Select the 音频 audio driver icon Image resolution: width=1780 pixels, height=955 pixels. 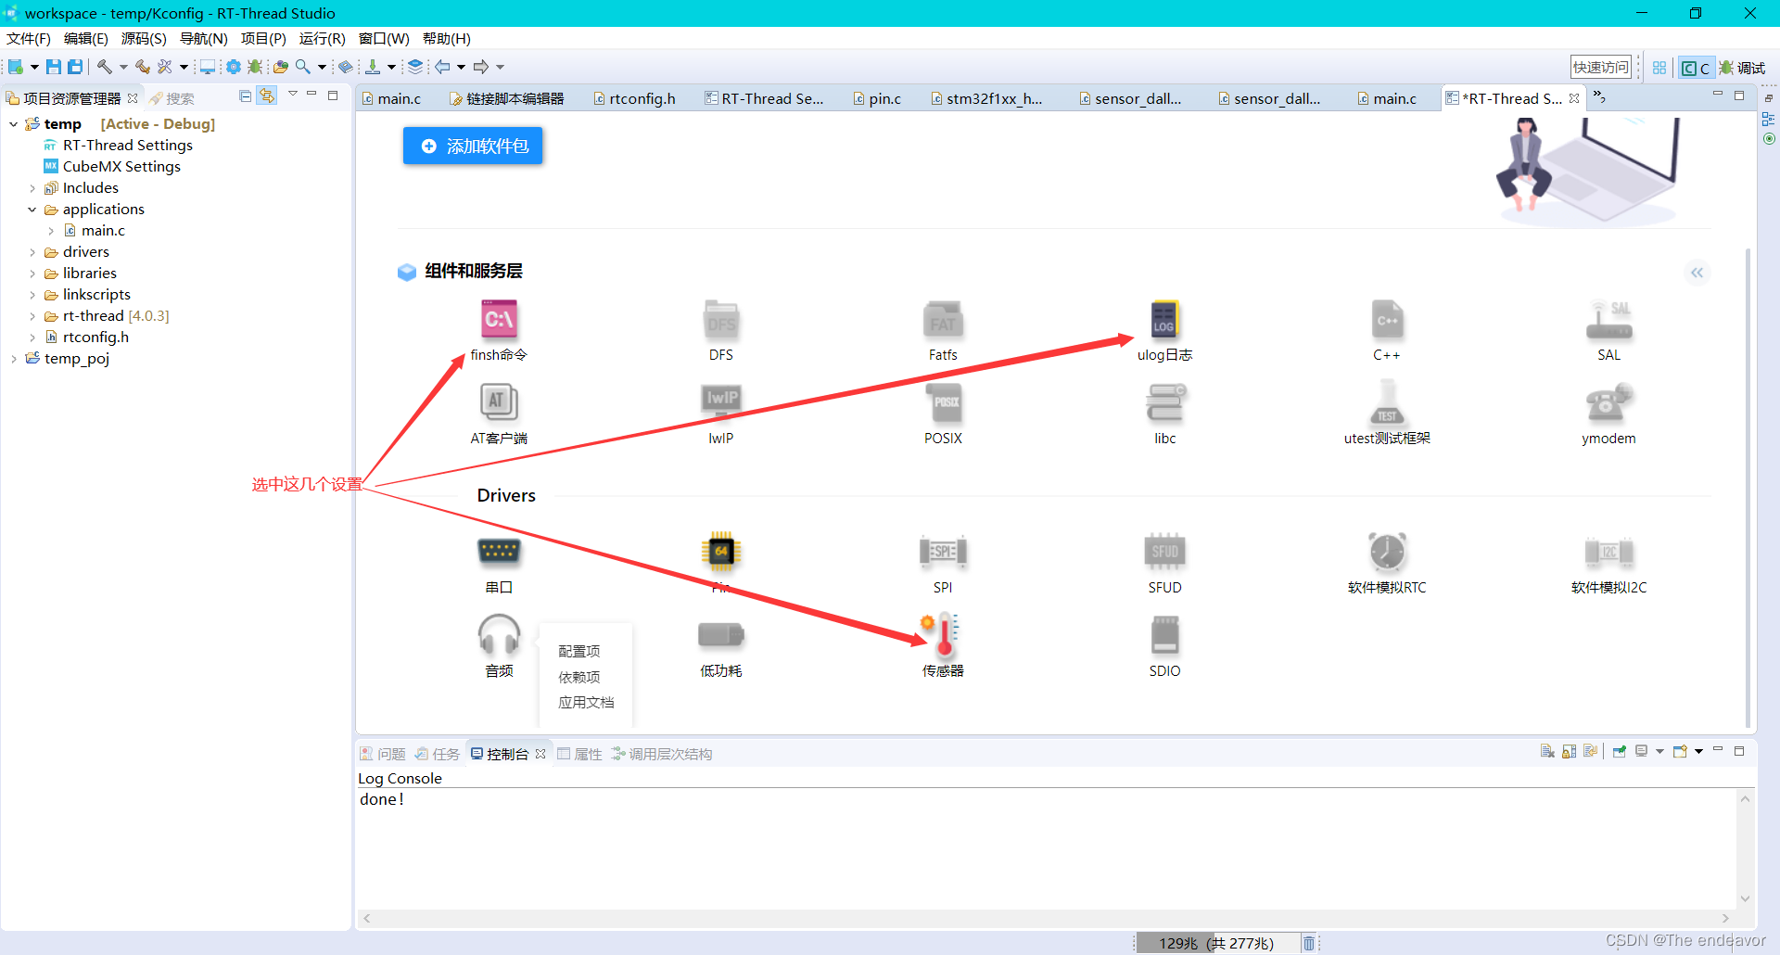coord(499,635)
